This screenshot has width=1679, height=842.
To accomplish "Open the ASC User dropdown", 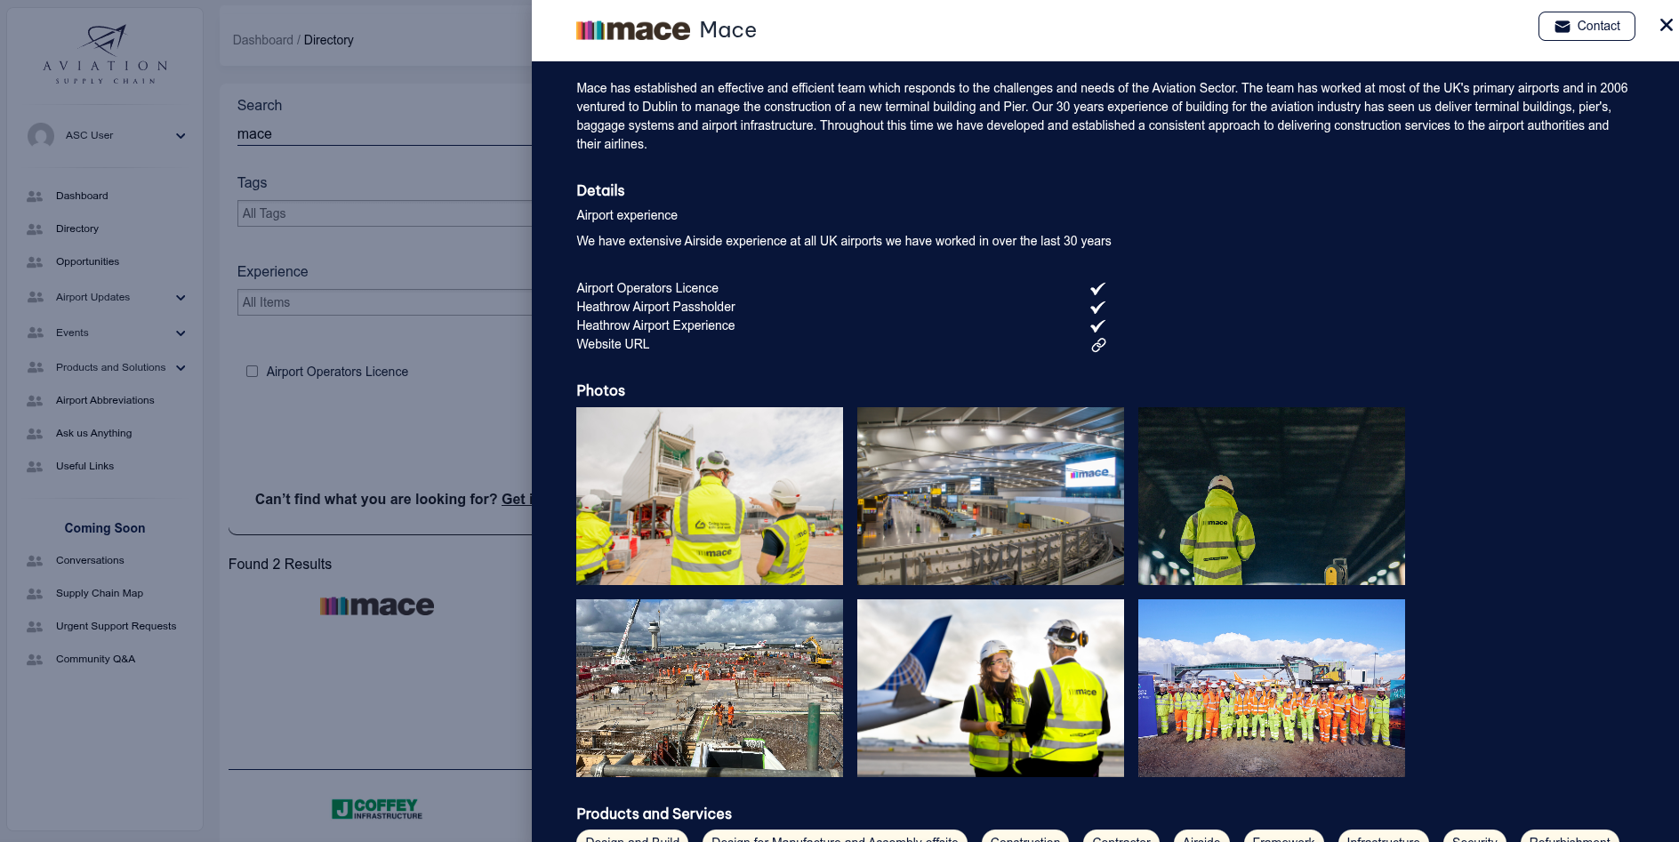I will (181, 136).
